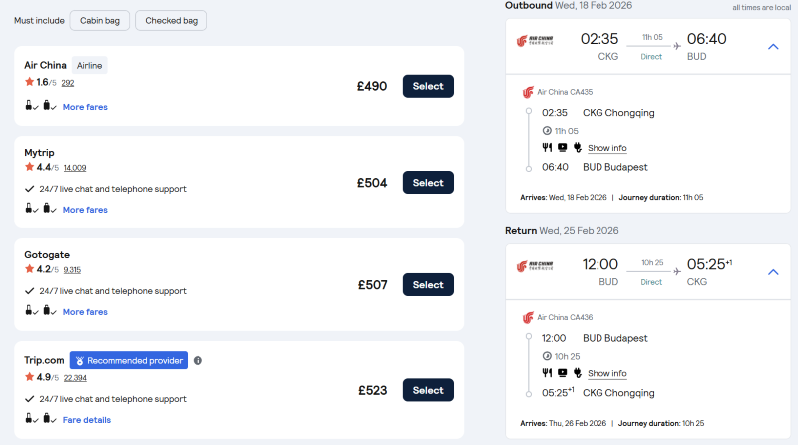This screenshot has height=445, width=798.
Task: Click the cabin bag icon under Air China
Action: pos(30,107)
